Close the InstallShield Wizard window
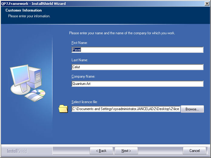 pyautogui.click(x=207, y=4)
